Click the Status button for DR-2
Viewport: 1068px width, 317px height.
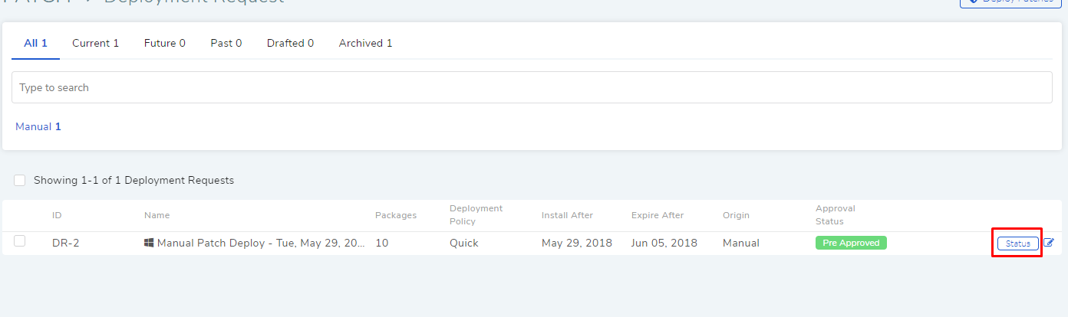click(1018, 243)
